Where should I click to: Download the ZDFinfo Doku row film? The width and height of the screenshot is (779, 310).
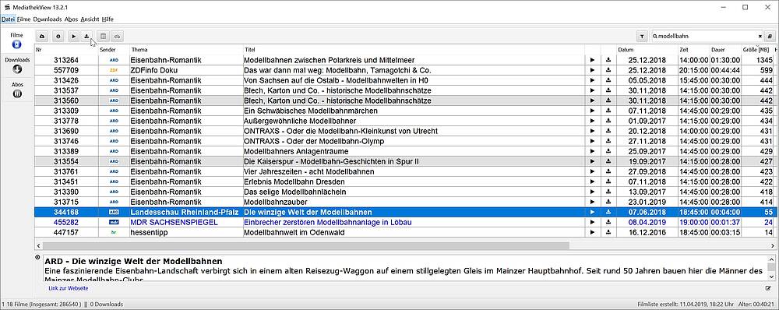pos(608,70)
